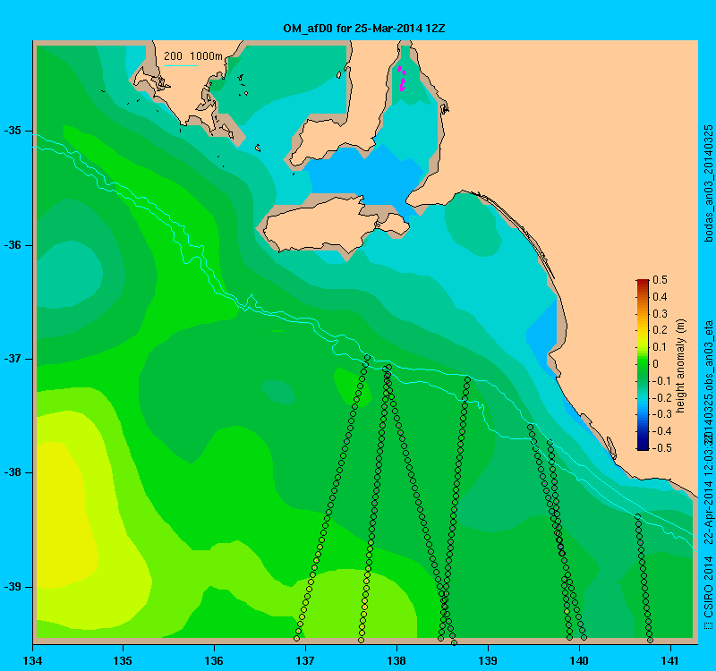Click the positive "0.4" colorbar tick label
Viewport: 716px width, 671px height.
[x=660, y=297]
